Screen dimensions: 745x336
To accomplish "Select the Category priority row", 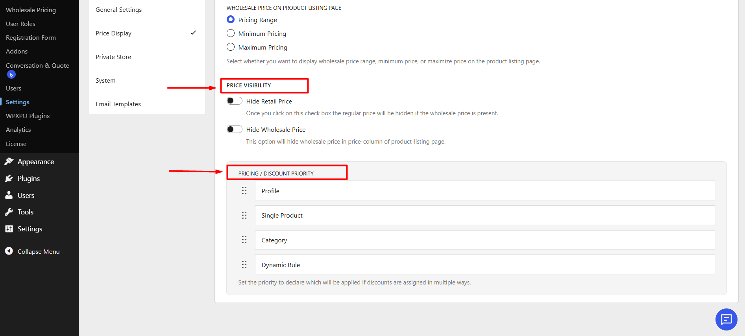I will click(485, 240).
